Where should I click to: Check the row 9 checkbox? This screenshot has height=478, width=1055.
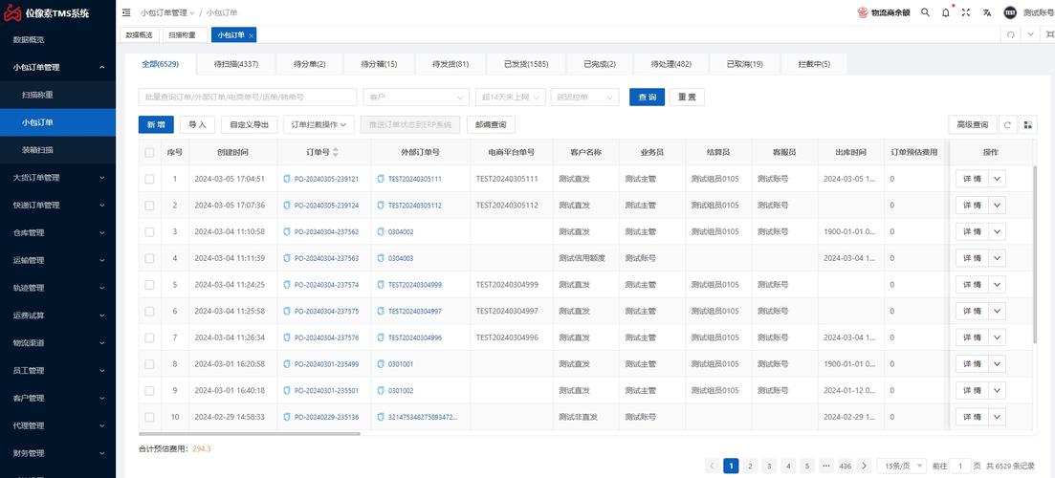(x=149, y=391)
